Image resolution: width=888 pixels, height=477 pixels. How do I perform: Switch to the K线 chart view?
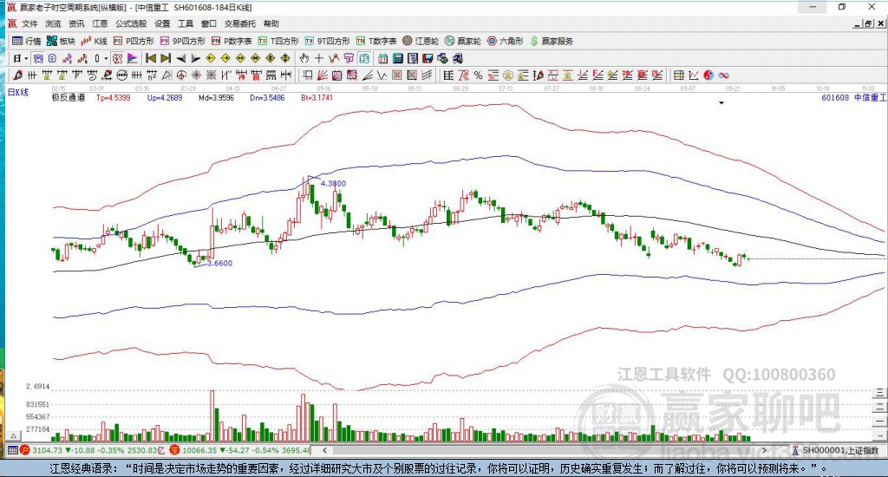(x=94, y=41)
